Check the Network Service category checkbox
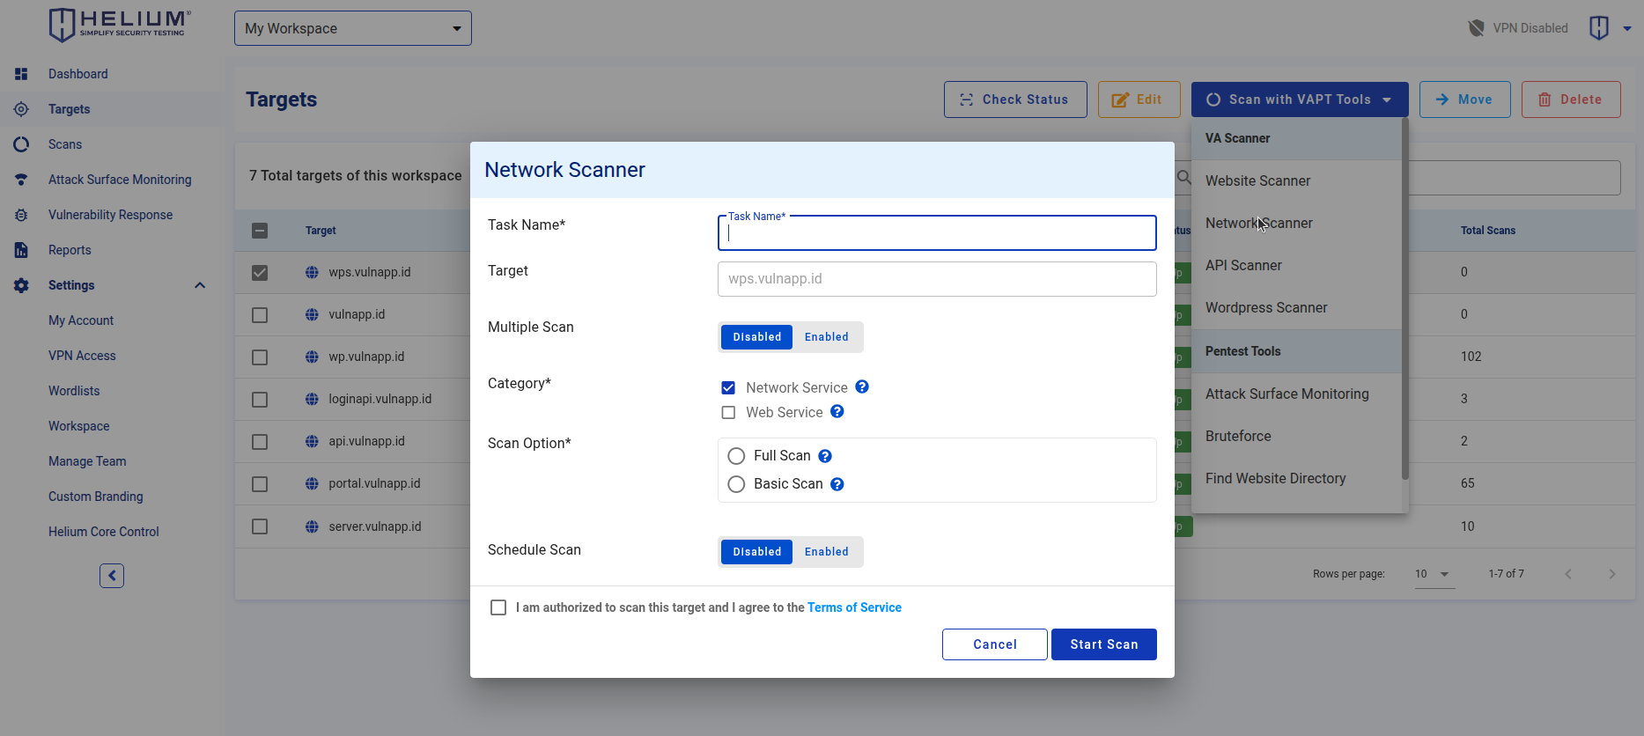This screenshot has height=736, width=1644. (728, 387)
